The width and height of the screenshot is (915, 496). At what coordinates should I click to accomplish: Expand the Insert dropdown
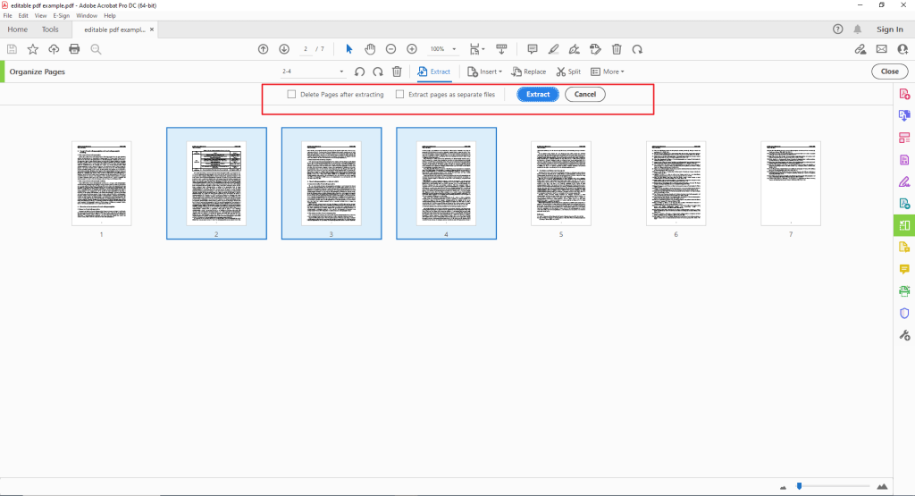[484, 71]
